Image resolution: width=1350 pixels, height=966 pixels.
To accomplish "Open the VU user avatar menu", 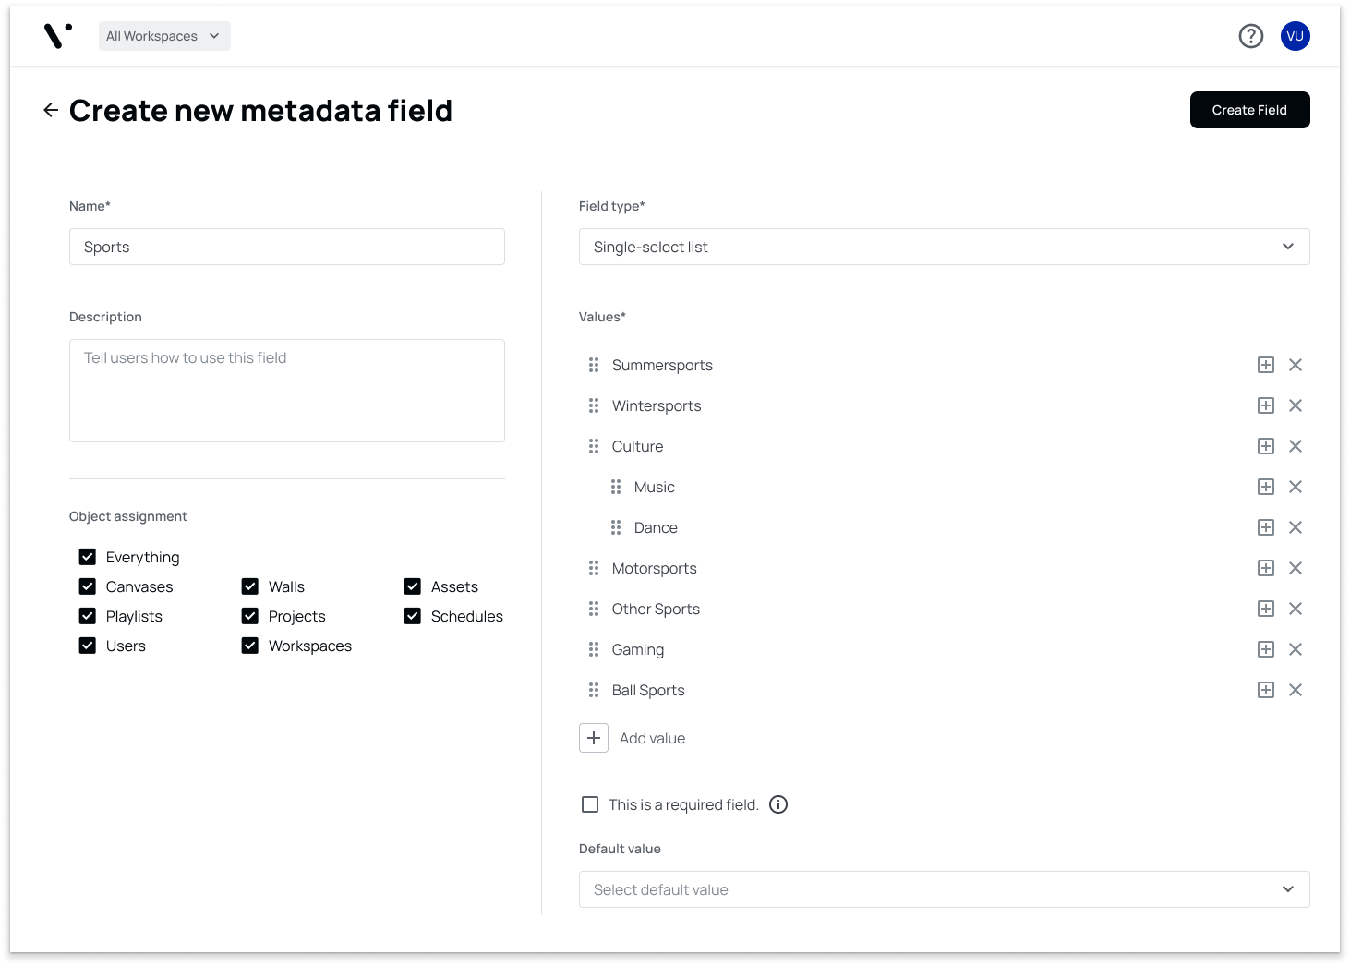I will pyautogui.click(x=1296, y=36).
